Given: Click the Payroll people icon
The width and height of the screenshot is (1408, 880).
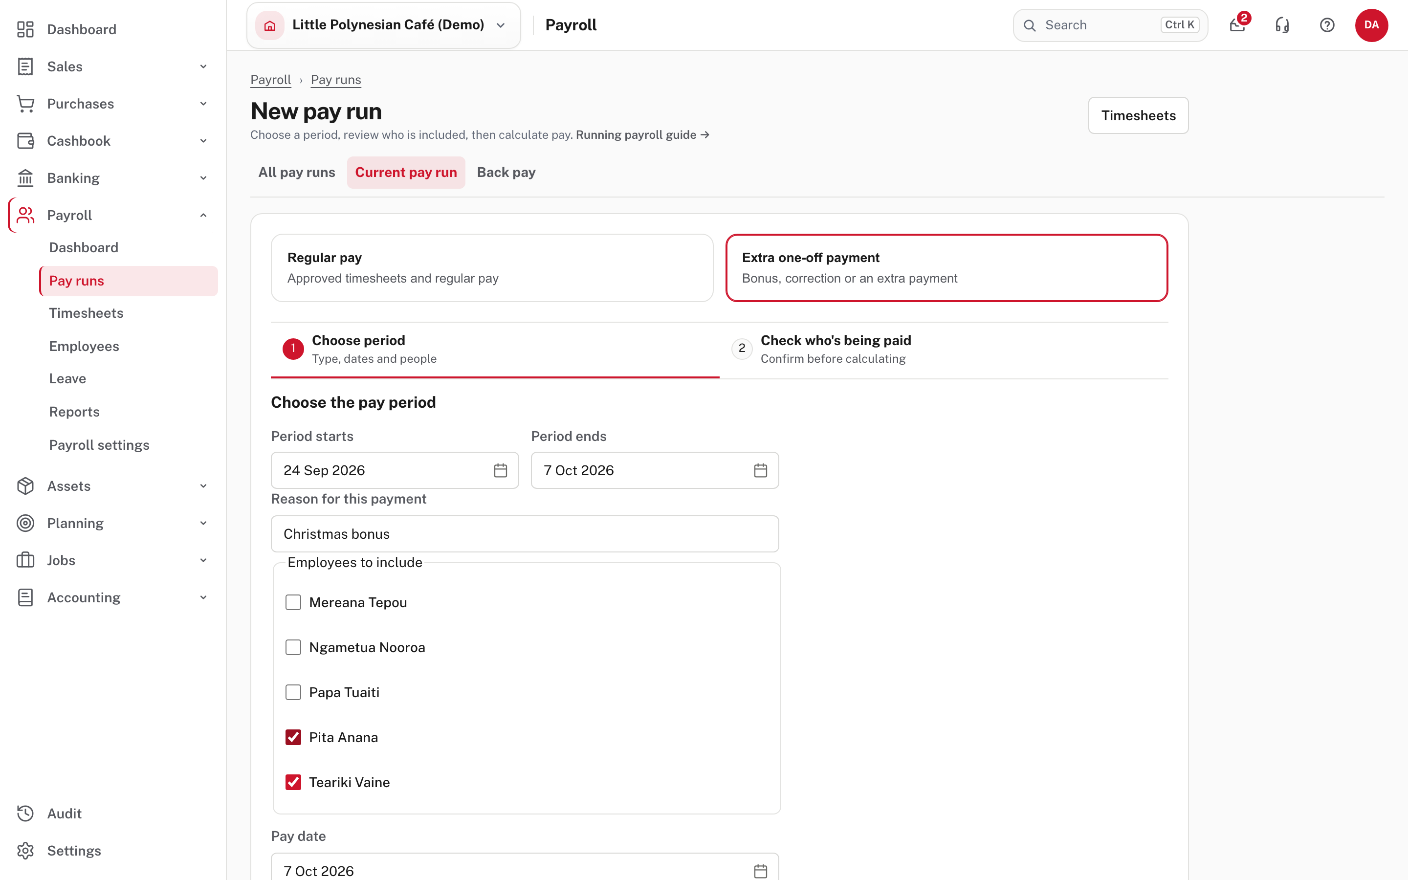Looking at the screenshot, I should 25,215.
